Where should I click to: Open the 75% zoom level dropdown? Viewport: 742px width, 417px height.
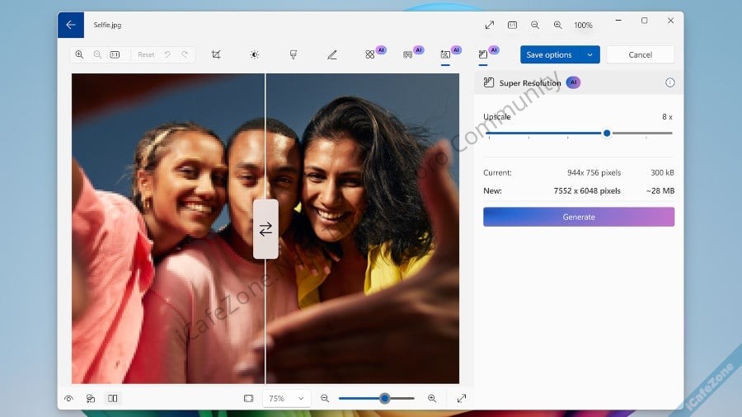click(x=285, y=398)
